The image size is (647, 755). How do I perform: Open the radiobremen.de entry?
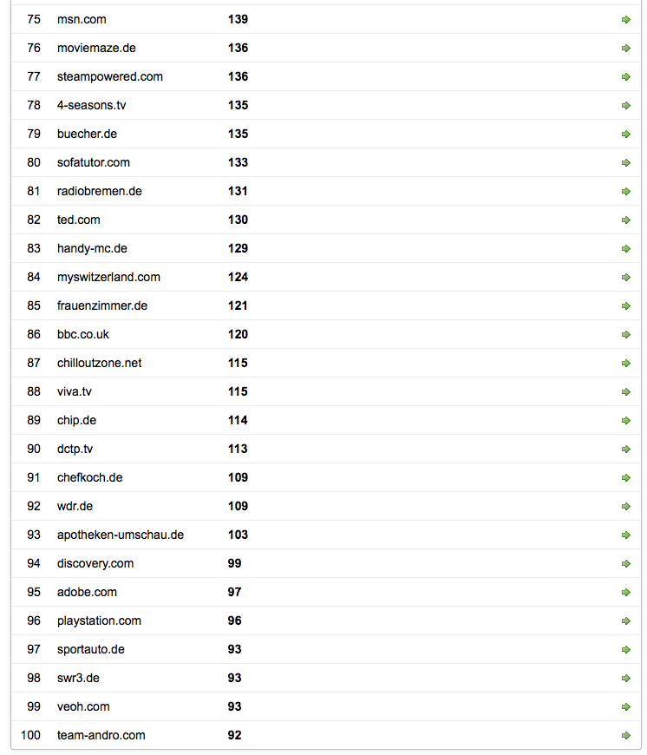[100, 191]
